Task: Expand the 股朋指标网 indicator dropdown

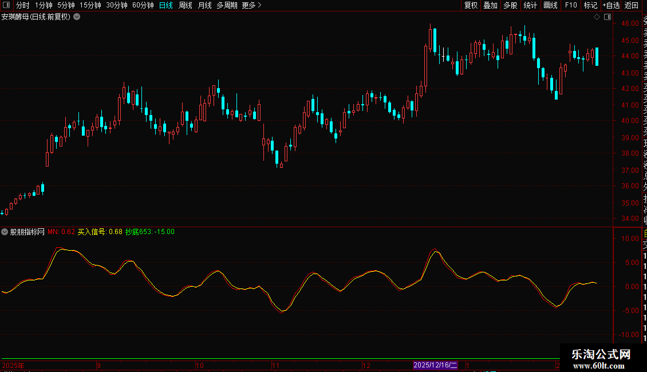Action: pyautogui.click(x=5, y=232)
